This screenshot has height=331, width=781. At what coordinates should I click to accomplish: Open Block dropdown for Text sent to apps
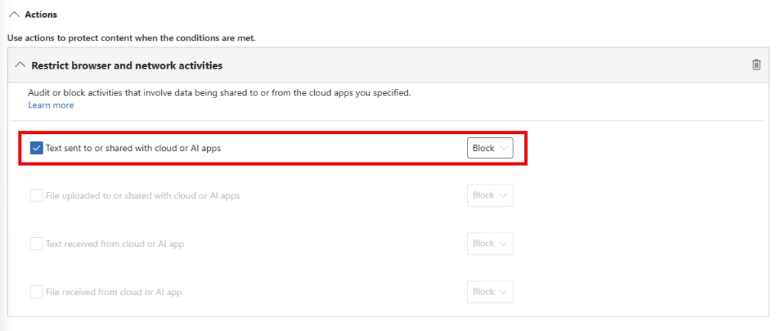[x=490, y=148]
